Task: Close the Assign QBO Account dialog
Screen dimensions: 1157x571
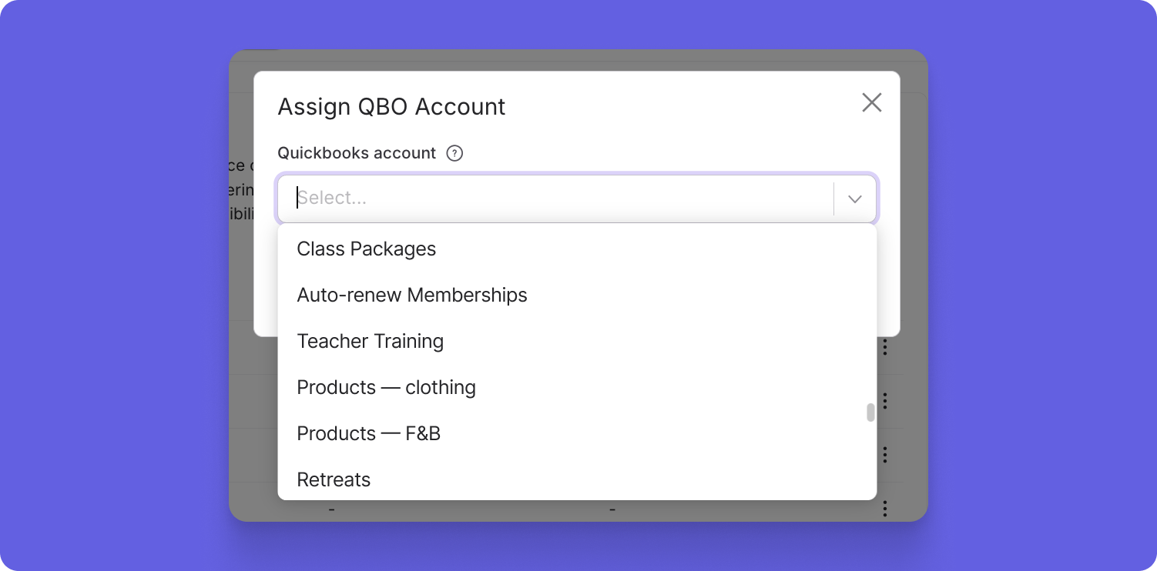Action: coord(871,102)
